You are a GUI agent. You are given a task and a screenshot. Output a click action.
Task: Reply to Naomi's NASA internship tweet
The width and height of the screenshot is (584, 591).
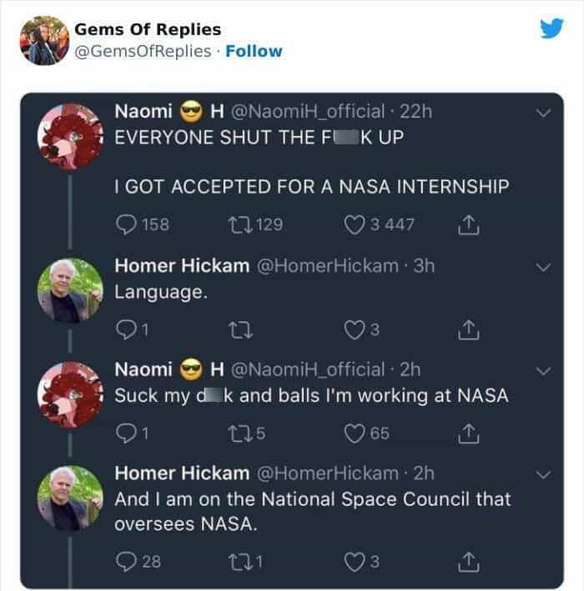[124, 225]
